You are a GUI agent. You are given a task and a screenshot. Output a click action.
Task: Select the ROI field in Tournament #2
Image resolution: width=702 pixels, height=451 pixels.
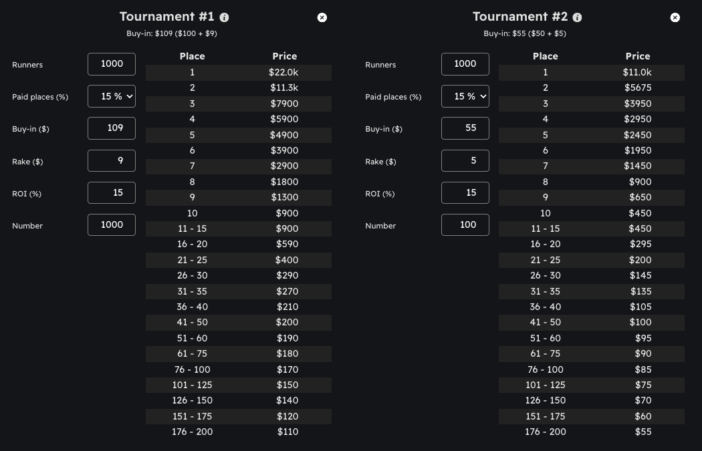[465, 192]
